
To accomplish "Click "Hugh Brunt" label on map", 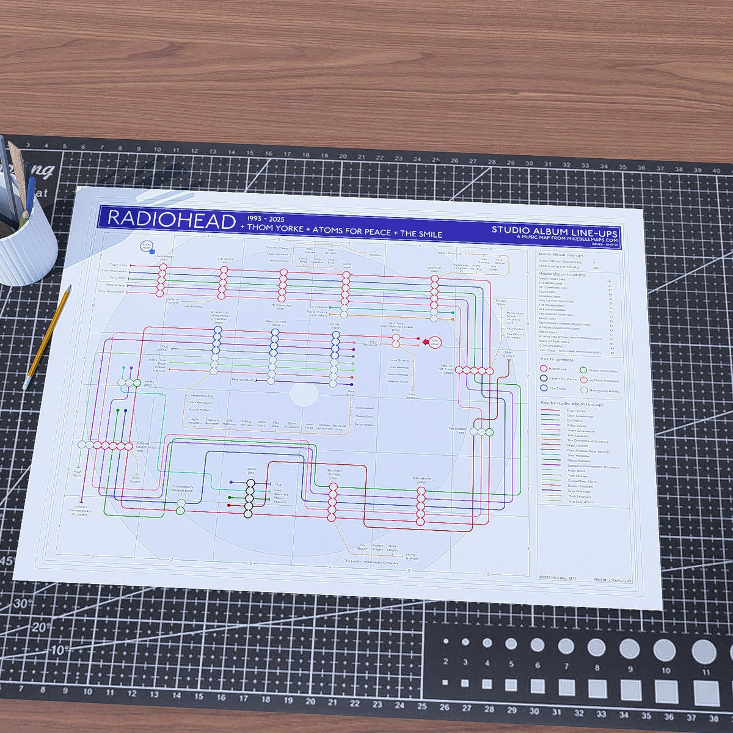I will point(77,473).
